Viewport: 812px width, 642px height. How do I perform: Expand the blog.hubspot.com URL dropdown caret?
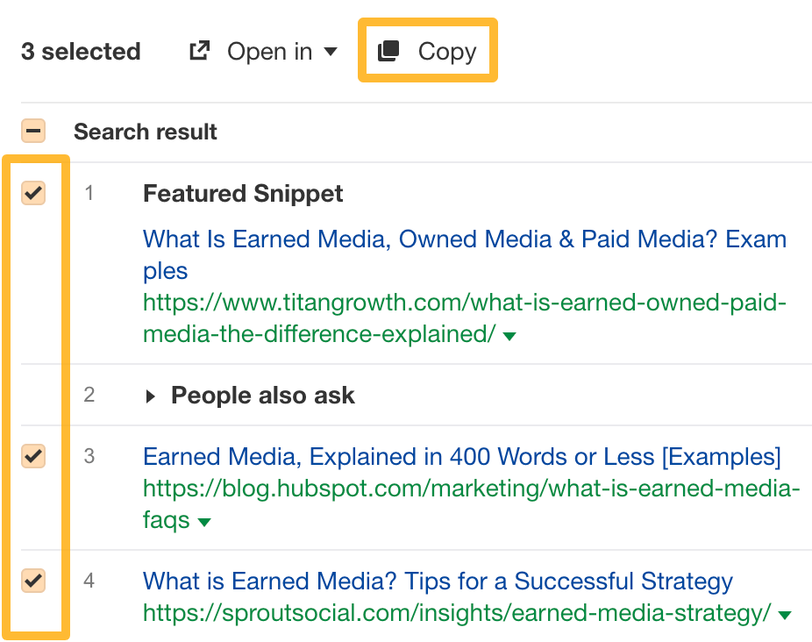pyautogui.click(x=203, y=522)
